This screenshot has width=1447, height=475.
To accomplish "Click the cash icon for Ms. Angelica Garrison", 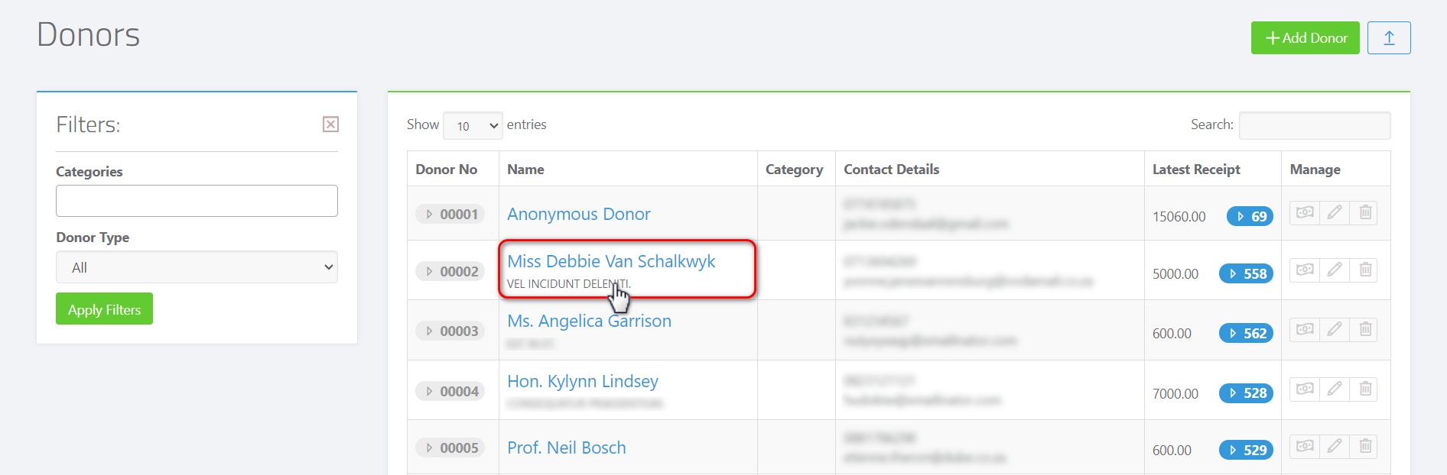I will coord(1305,329).
